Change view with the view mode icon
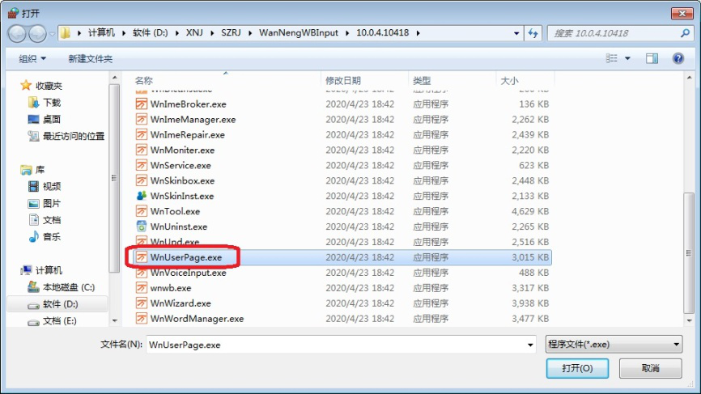701x394 pixels. pos(612,58)
